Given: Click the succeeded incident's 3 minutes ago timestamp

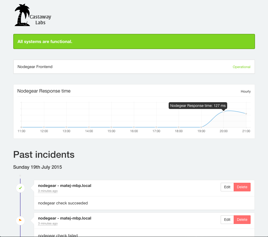Looking at the screenshot, I should coord(48,191).
